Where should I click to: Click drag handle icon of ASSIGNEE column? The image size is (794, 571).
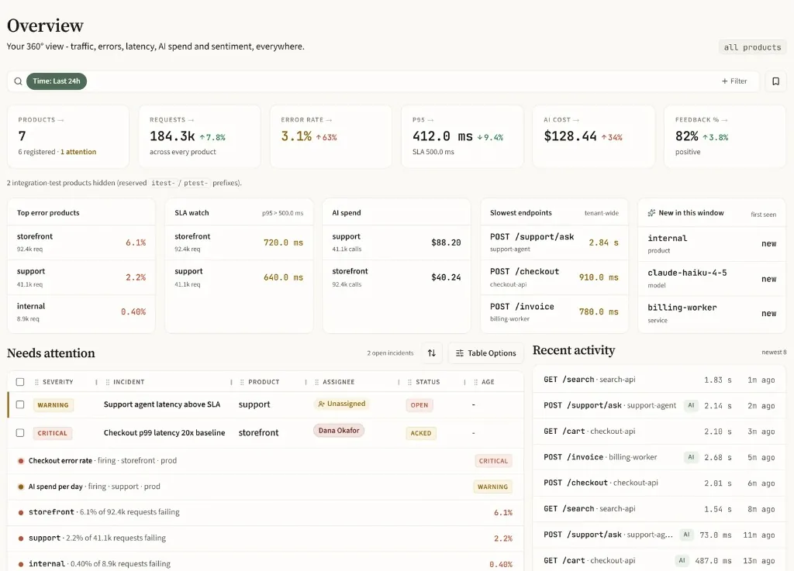coord(316,383)
